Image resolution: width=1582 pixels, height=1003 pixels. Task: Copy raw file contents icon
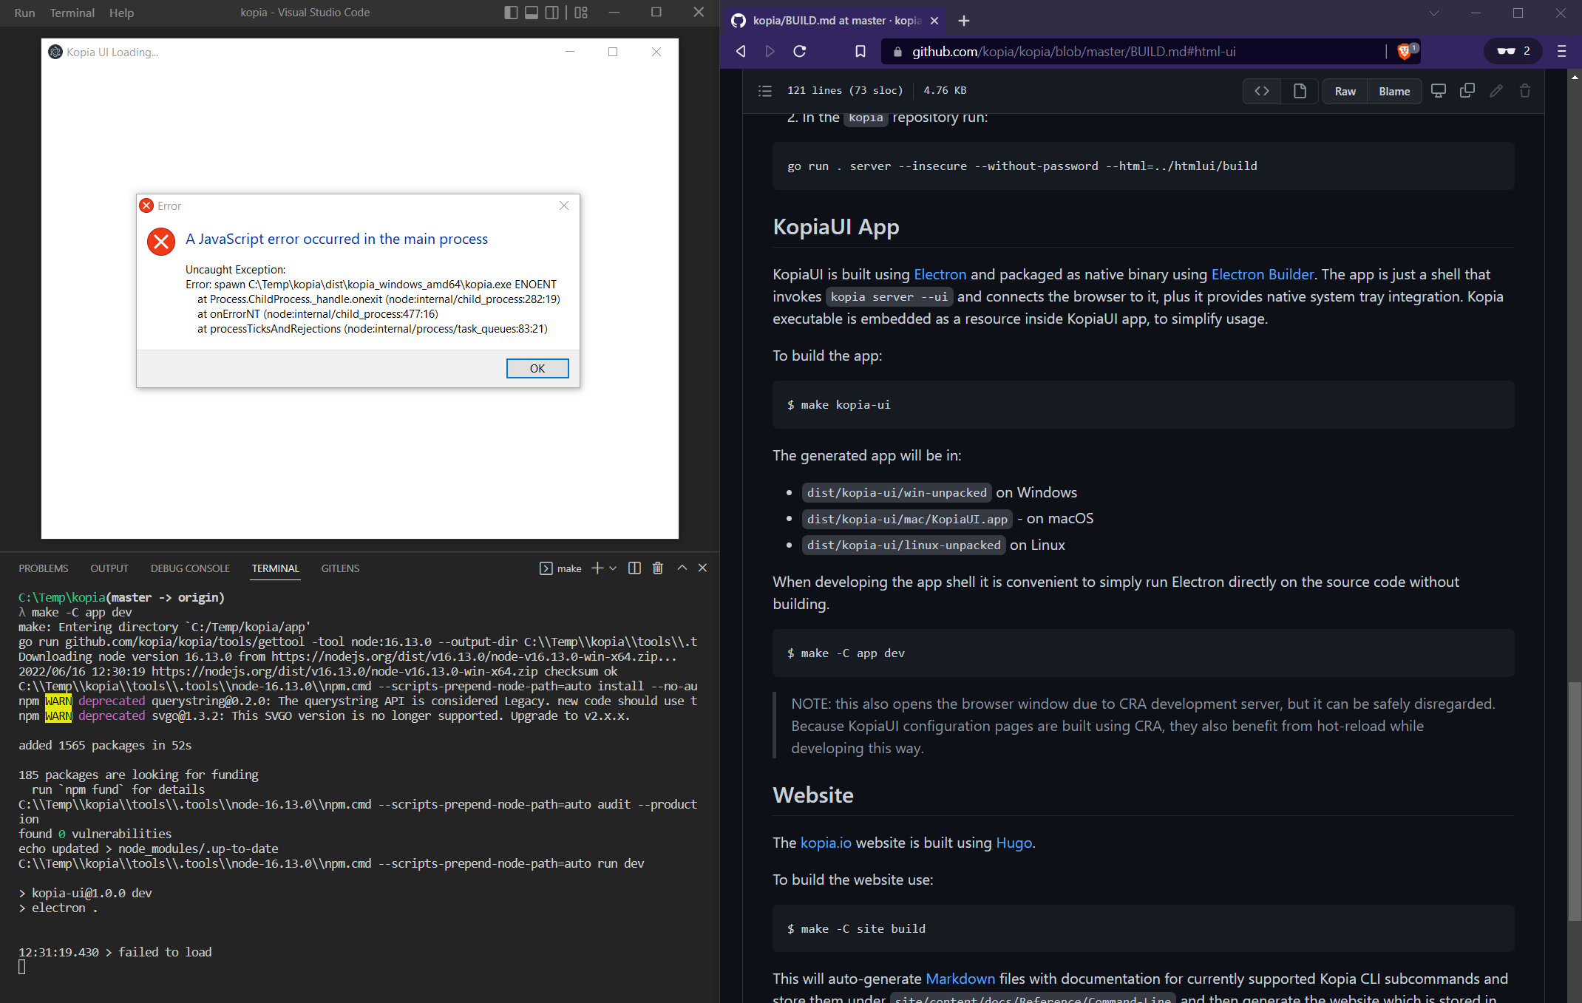(1467, 91)
